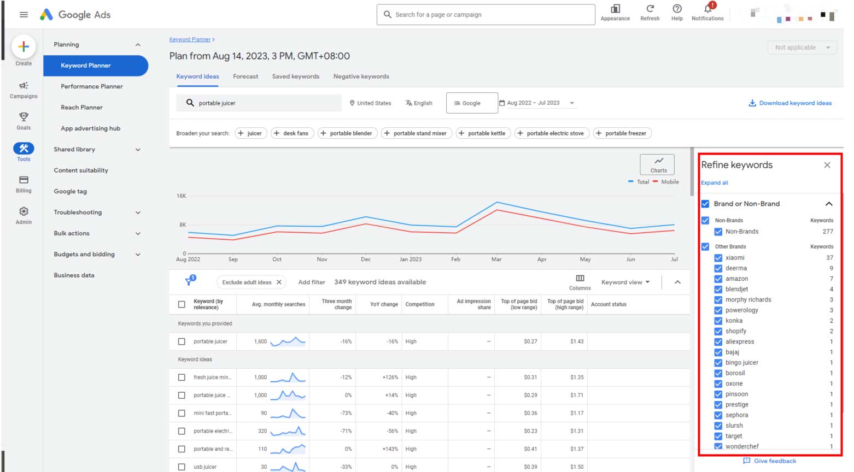Collapse the Brand or Non-Brand section
Image resolution: width=854 pixels, height=472 pixels.
(x=828, y=204)
